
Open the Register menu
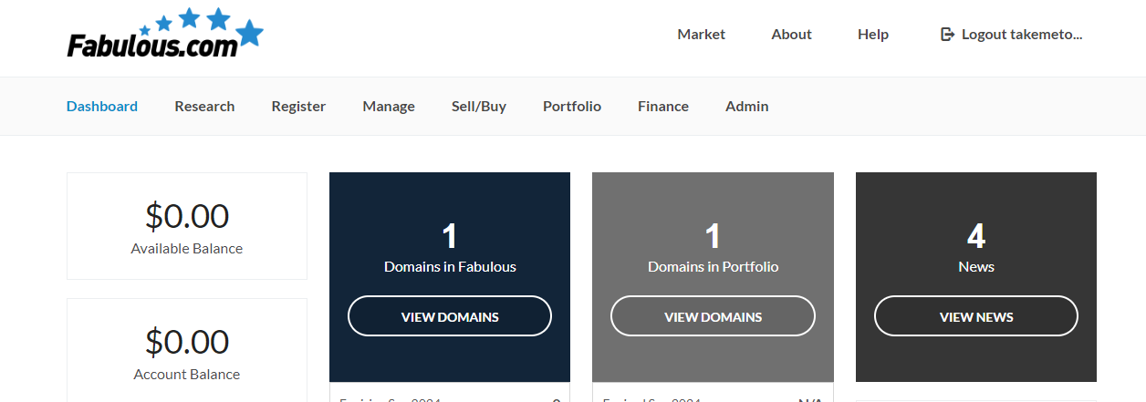[x=298, y=107]
